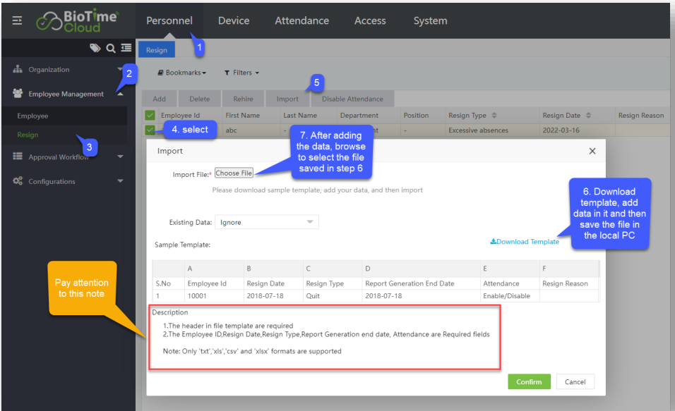Open the Filters dropdown
Image resolution: width=675 pixels, height=411 pixels.
coord(241,73)
